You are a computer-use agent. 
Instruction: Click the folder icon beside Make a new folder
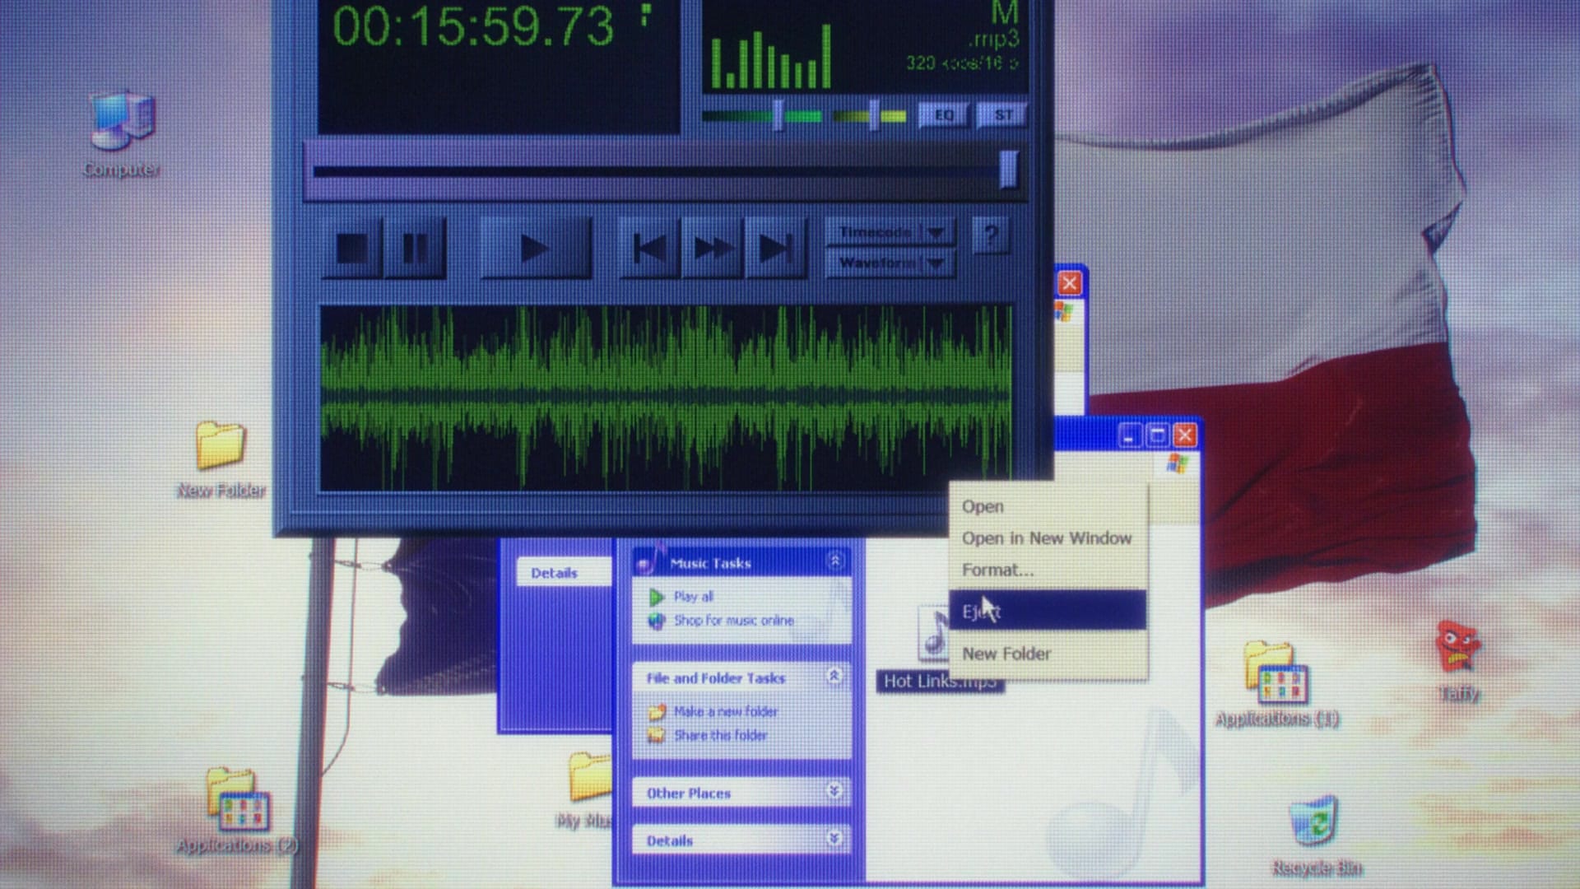[x=656, y=711]
